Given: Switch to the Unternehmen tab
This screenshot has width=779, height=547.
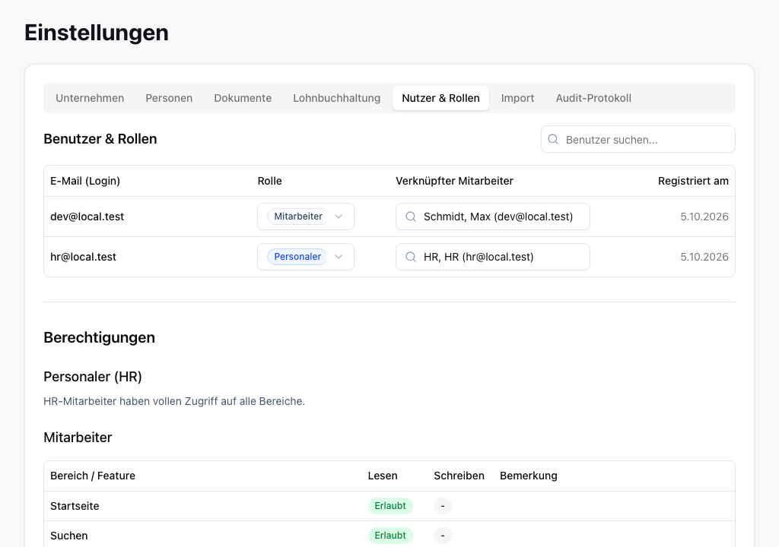Looking at the screenshot, I should click(x=90, y=98).
